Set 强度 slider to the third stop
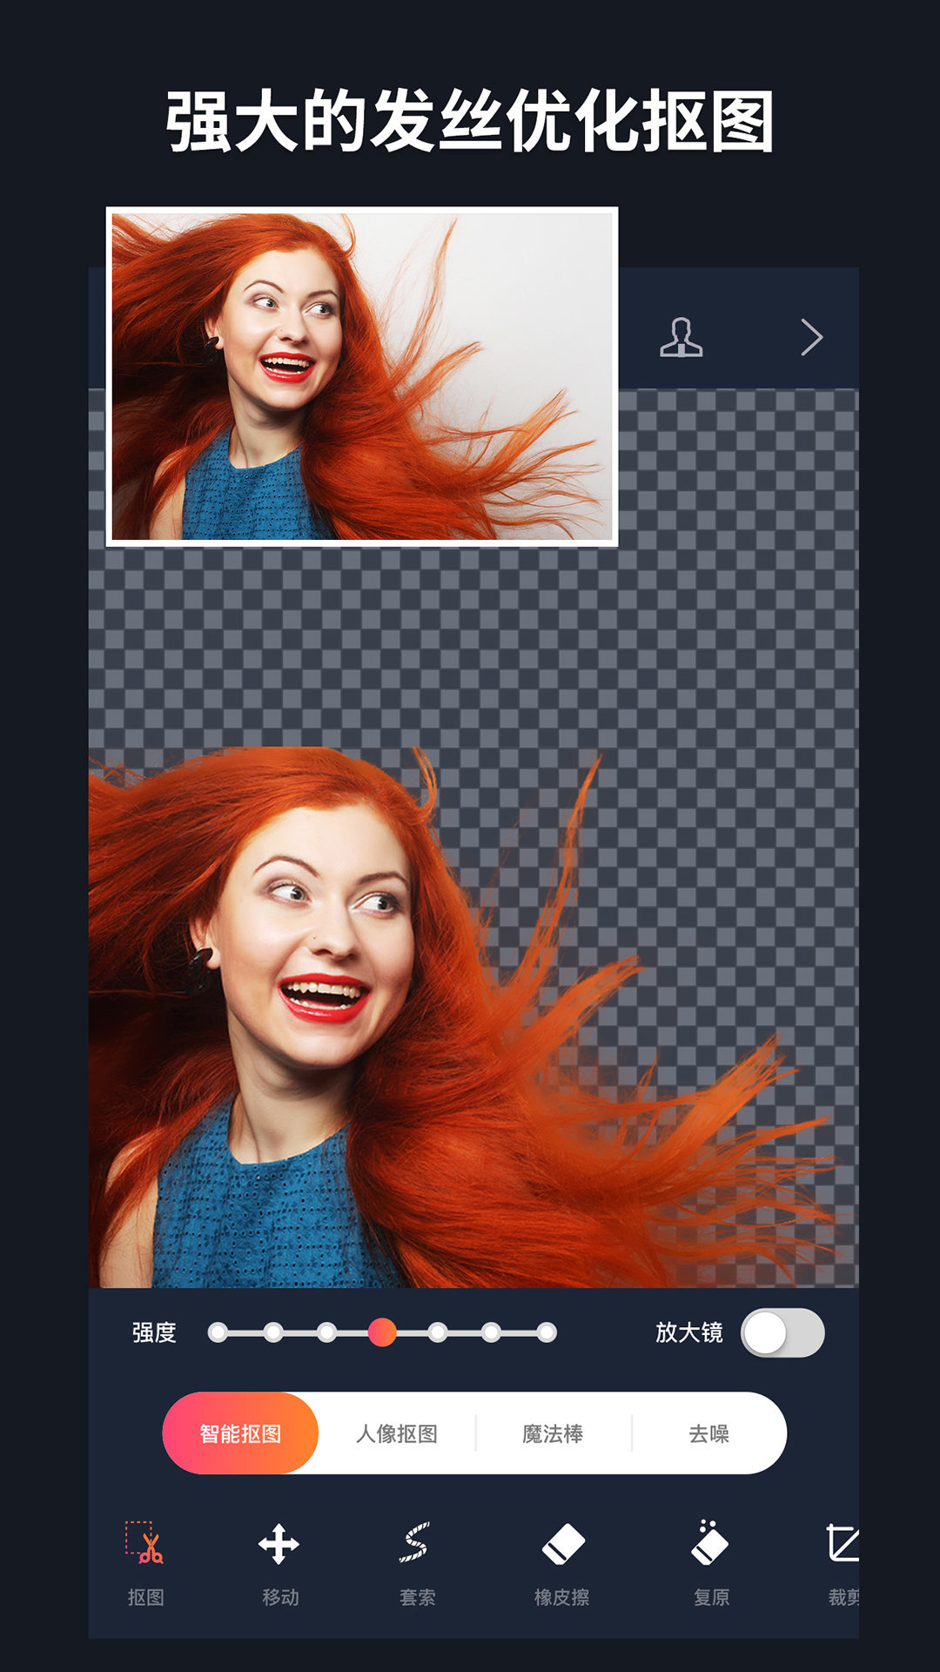The width and height of the screenshot is (940, 1672). [327, 1332]
